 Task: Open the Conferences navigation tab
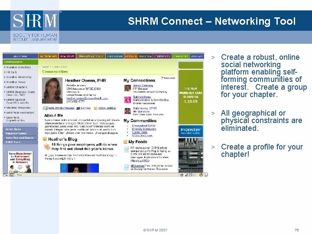[x=162, y=56]
